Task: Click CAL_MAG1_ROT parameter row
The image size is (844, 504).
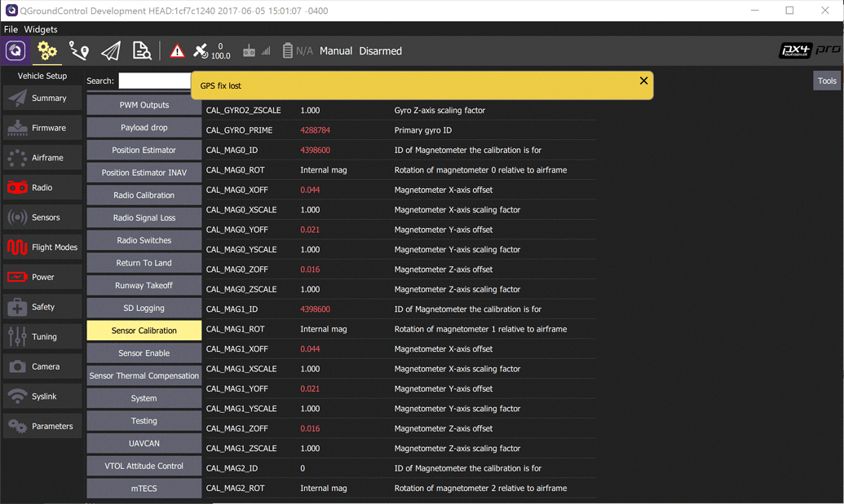Action: coord(400,329)
